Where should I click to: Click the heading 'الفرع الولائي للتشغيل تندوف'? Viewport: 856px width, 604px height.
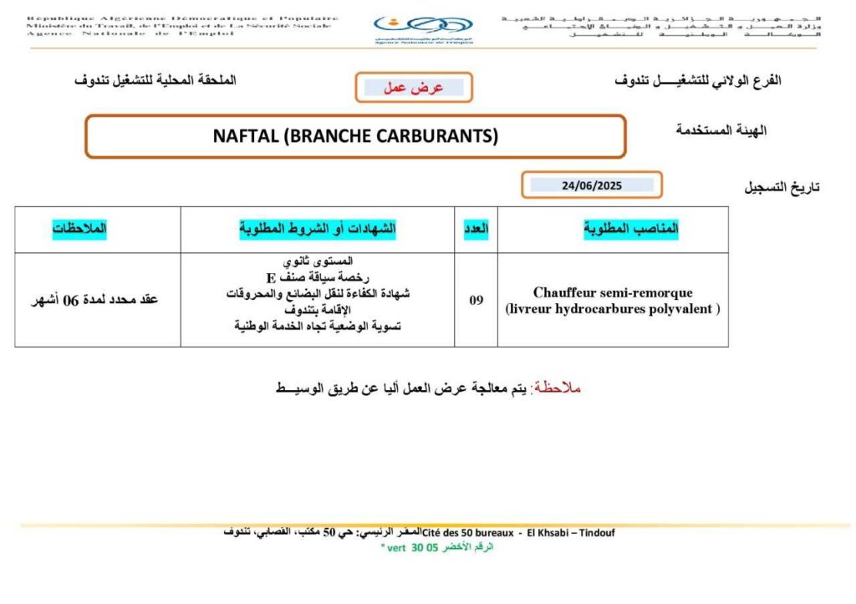click(698, 81)
